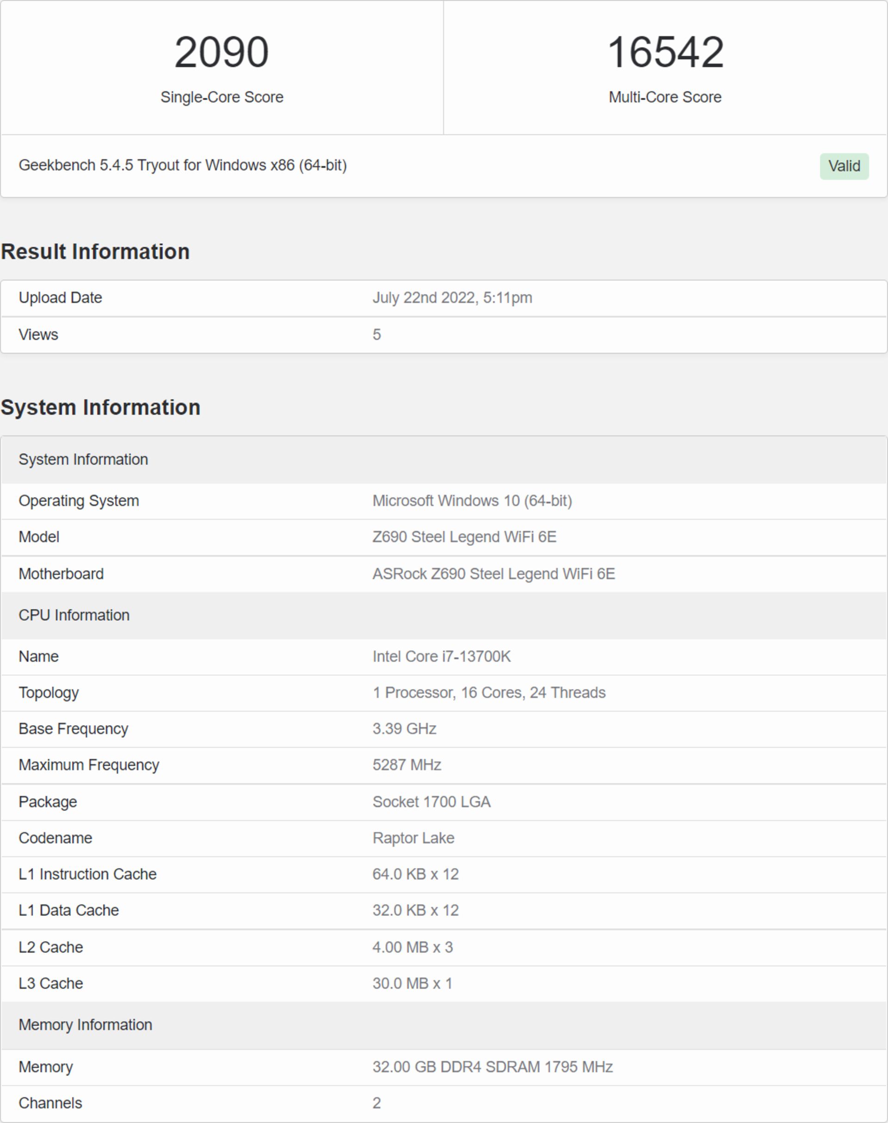Click the Views count value
The image size is (888, 1123).
(x=376, y=334)
